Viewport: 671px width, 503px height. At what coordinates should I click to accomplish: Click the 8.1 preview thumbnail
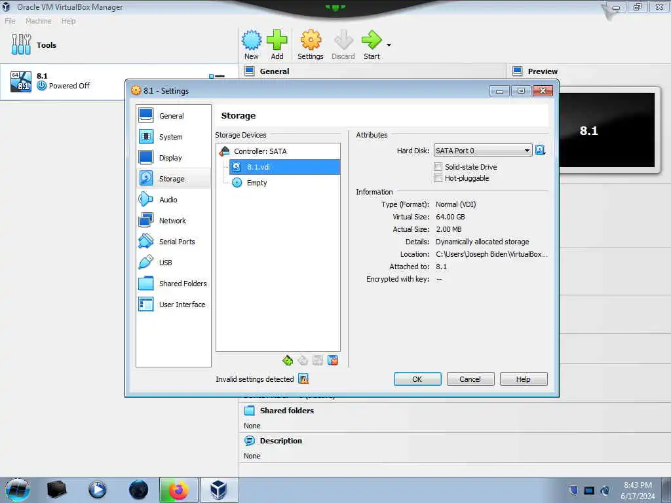(x=607, y=130)
